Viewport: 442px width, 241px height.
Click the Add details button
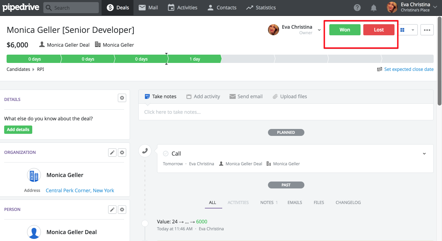[18, 130]
